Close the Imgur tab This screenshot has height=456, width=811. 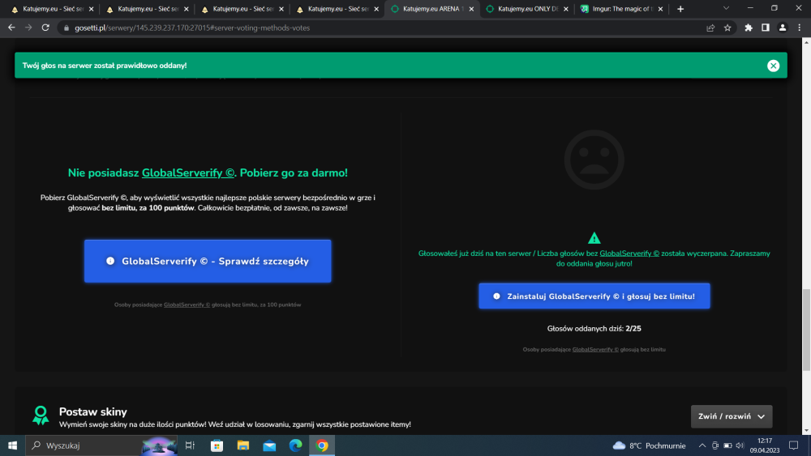pyautogui.click(x=660, y=9)
